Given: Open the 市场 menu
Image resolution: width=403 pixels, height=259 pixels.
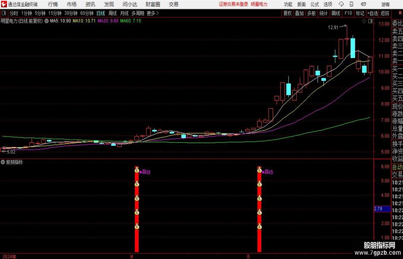Looking at the screenshot, I should [x=72, y=4].
